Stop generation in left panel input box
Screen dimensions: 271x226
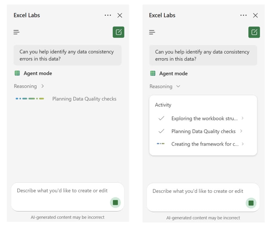(x=115, y=202)
